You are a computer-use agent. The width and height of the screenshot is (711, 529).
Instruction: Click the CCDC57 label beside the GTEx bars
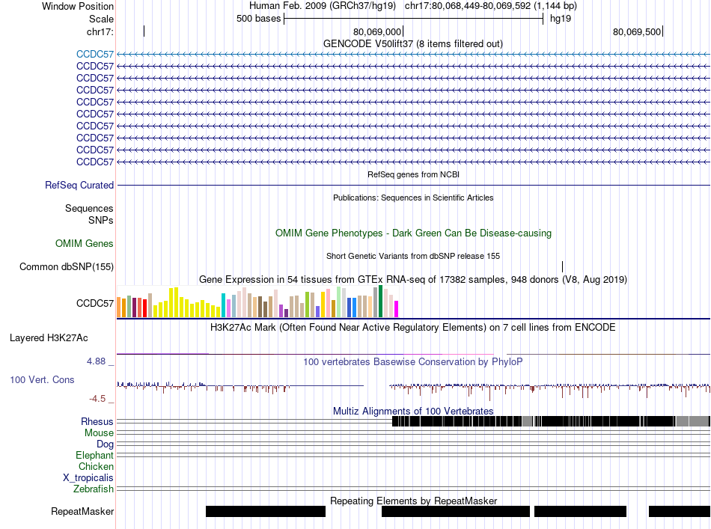pos(95,303)
